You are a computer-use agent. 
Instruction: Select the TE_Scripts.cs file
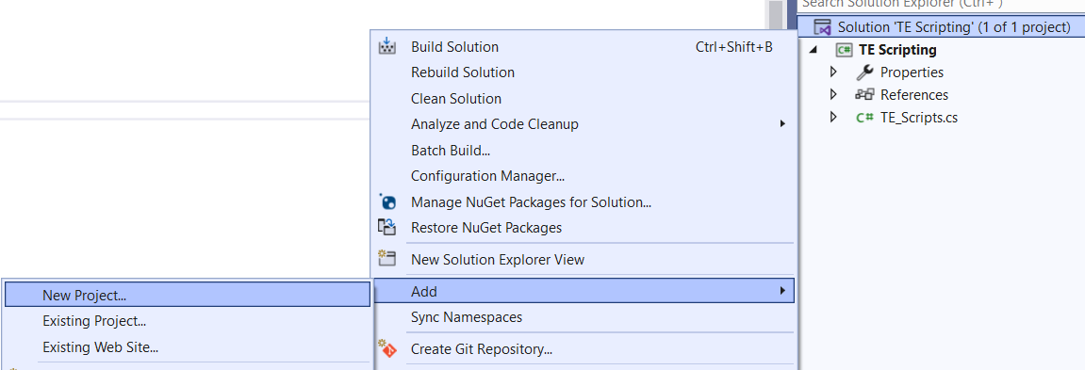pyautogui.click(x=919, y=118)
